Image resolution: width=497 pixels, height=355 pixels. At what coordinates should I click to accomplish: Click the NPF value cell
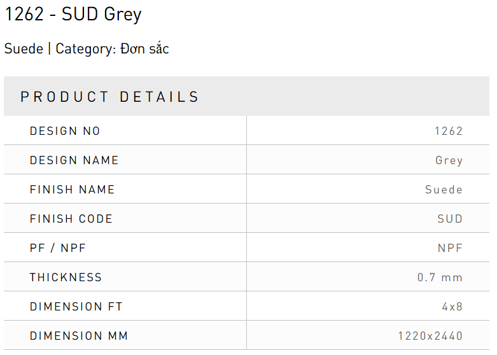450,248
